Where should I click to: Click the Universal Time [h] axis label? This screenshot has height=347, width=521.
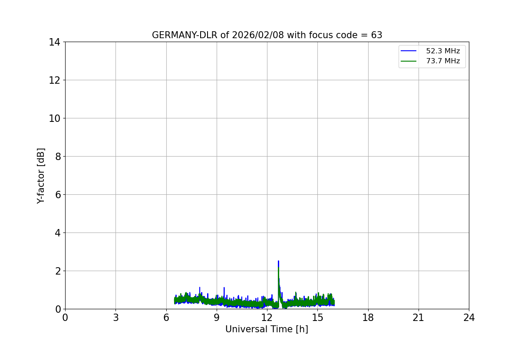coord(267,329)
